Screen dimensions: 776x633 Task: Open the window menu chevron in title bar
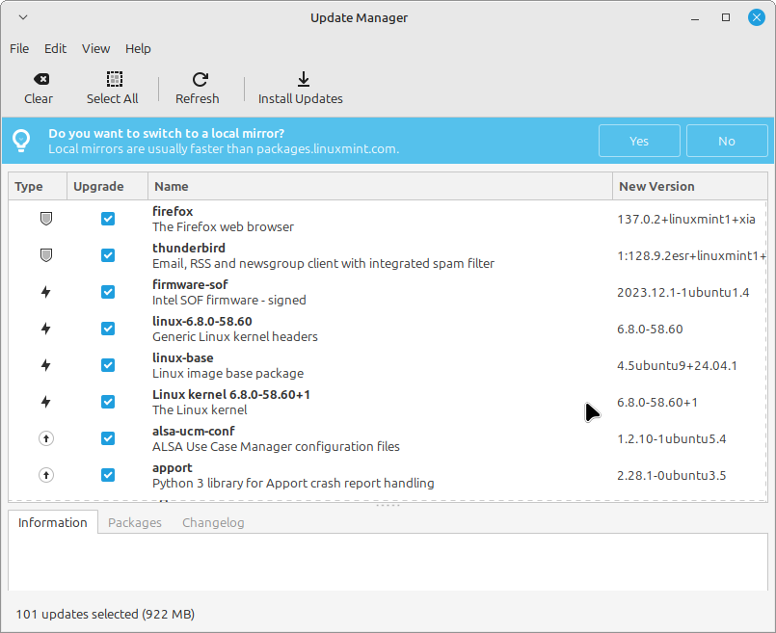[x=23, y=17]
